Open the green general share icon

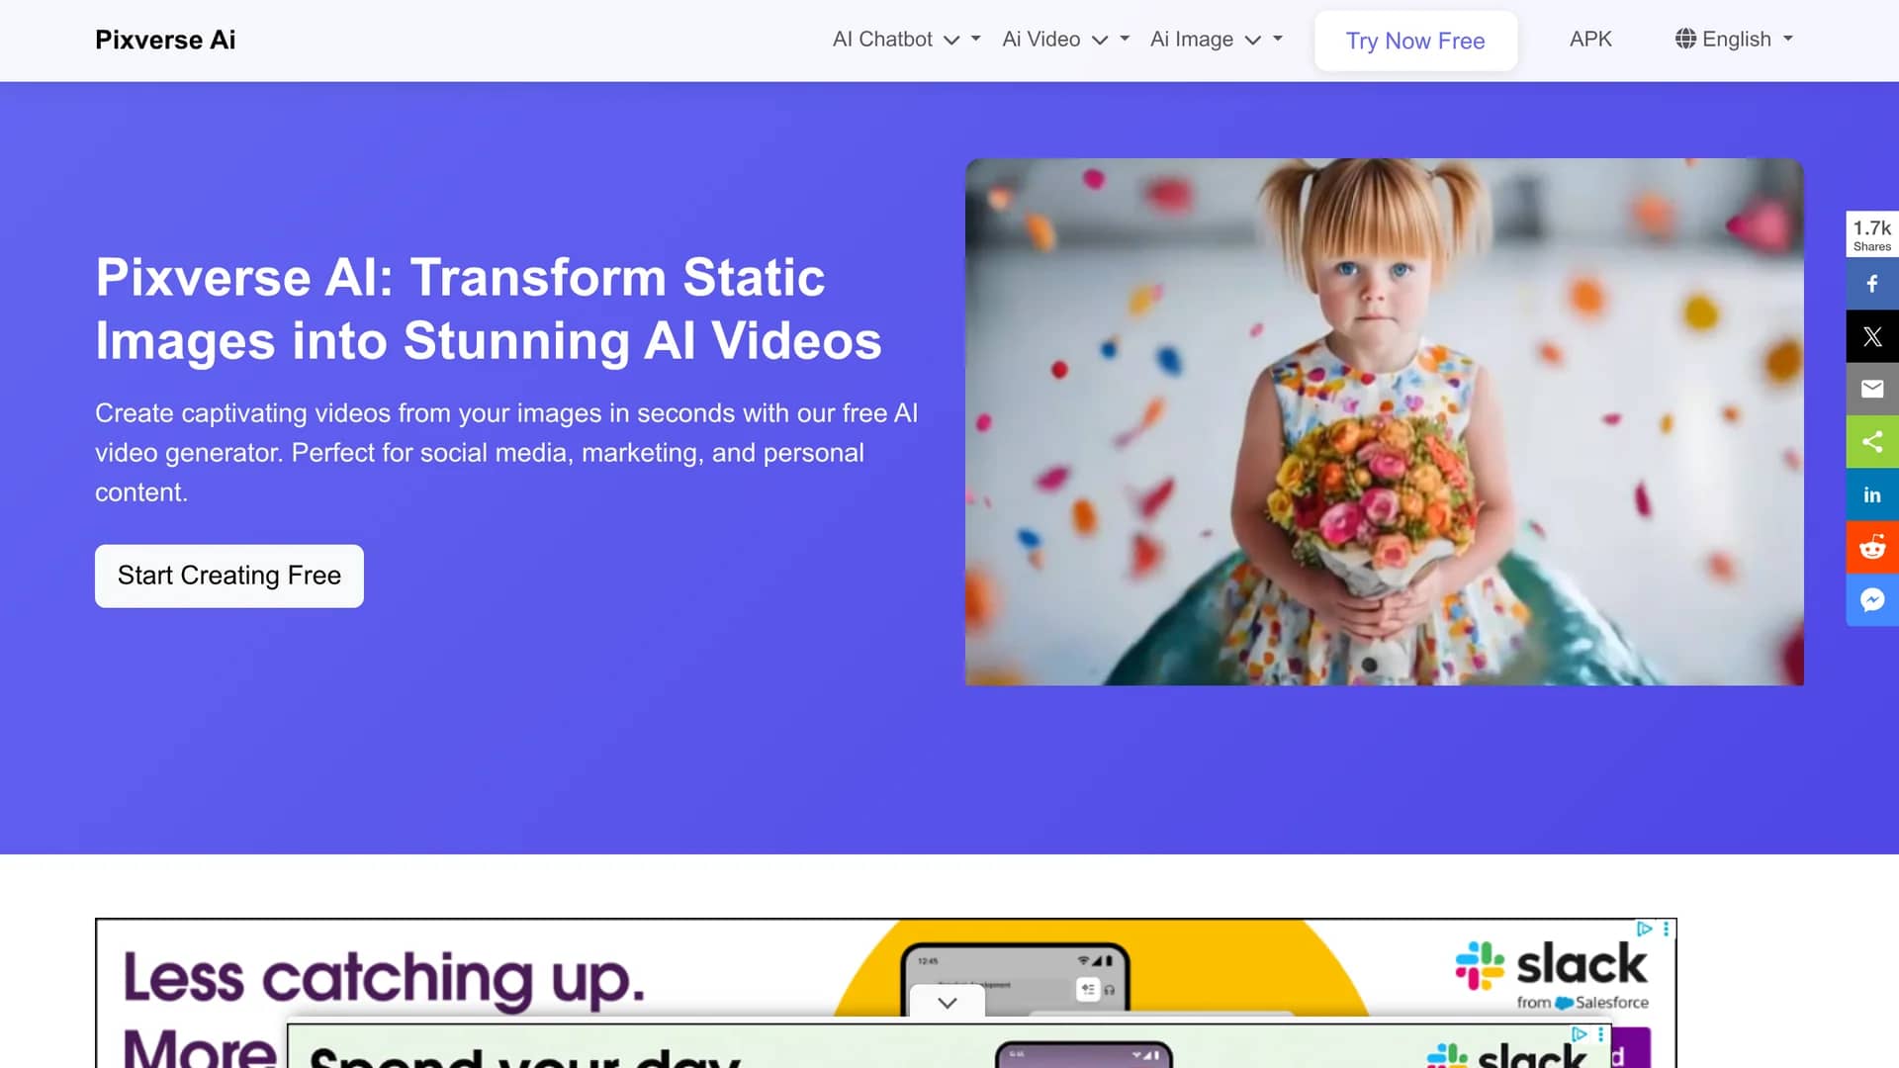(x=1872, y=442)
